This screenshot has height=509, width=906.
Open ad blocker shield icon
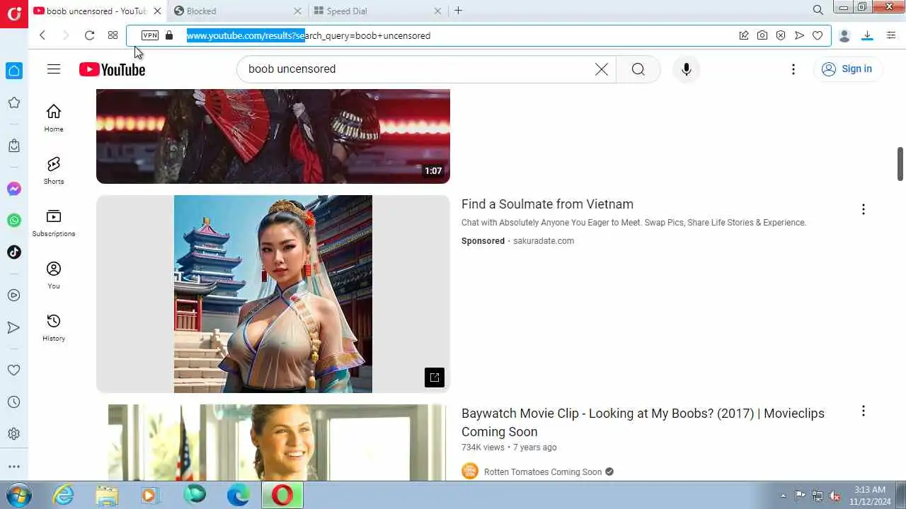tap(781, 35)
